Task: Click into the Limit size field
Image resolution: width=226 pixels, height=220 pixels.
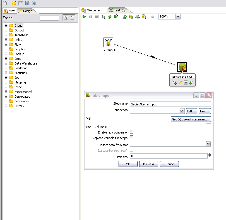Action: coord(168,156)
